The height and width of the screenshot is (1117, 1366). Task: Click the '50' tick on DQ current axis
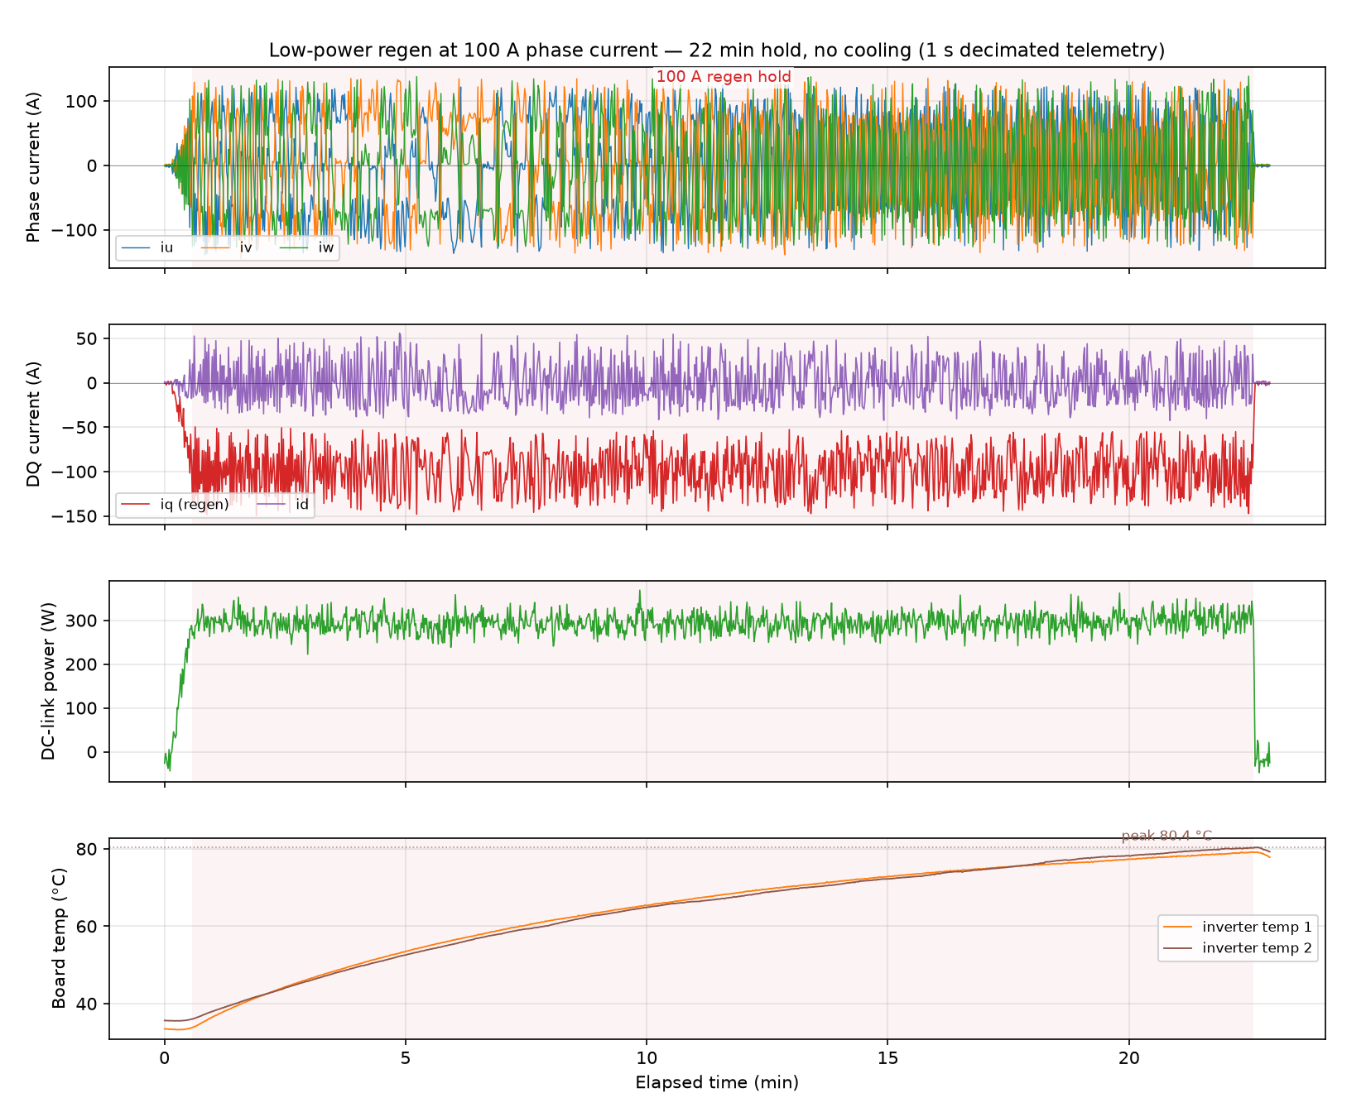click(87, 338)
